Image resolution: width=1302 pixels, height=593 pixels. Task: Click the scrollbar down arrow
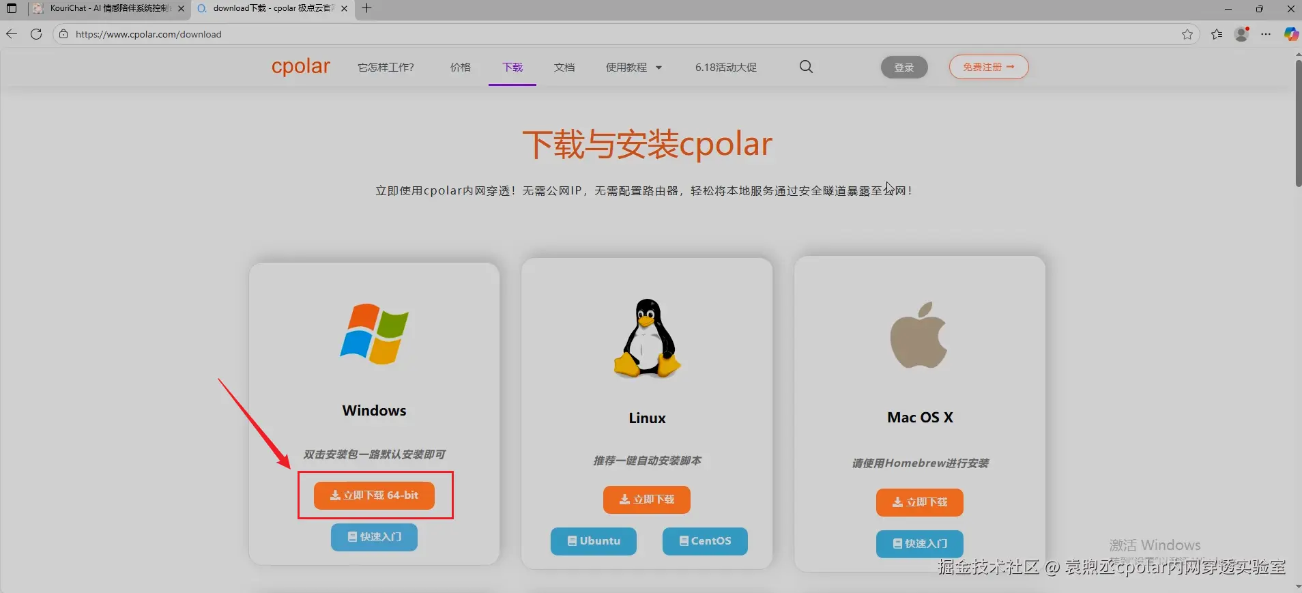pyautogui.click(x=1298, y=587)
